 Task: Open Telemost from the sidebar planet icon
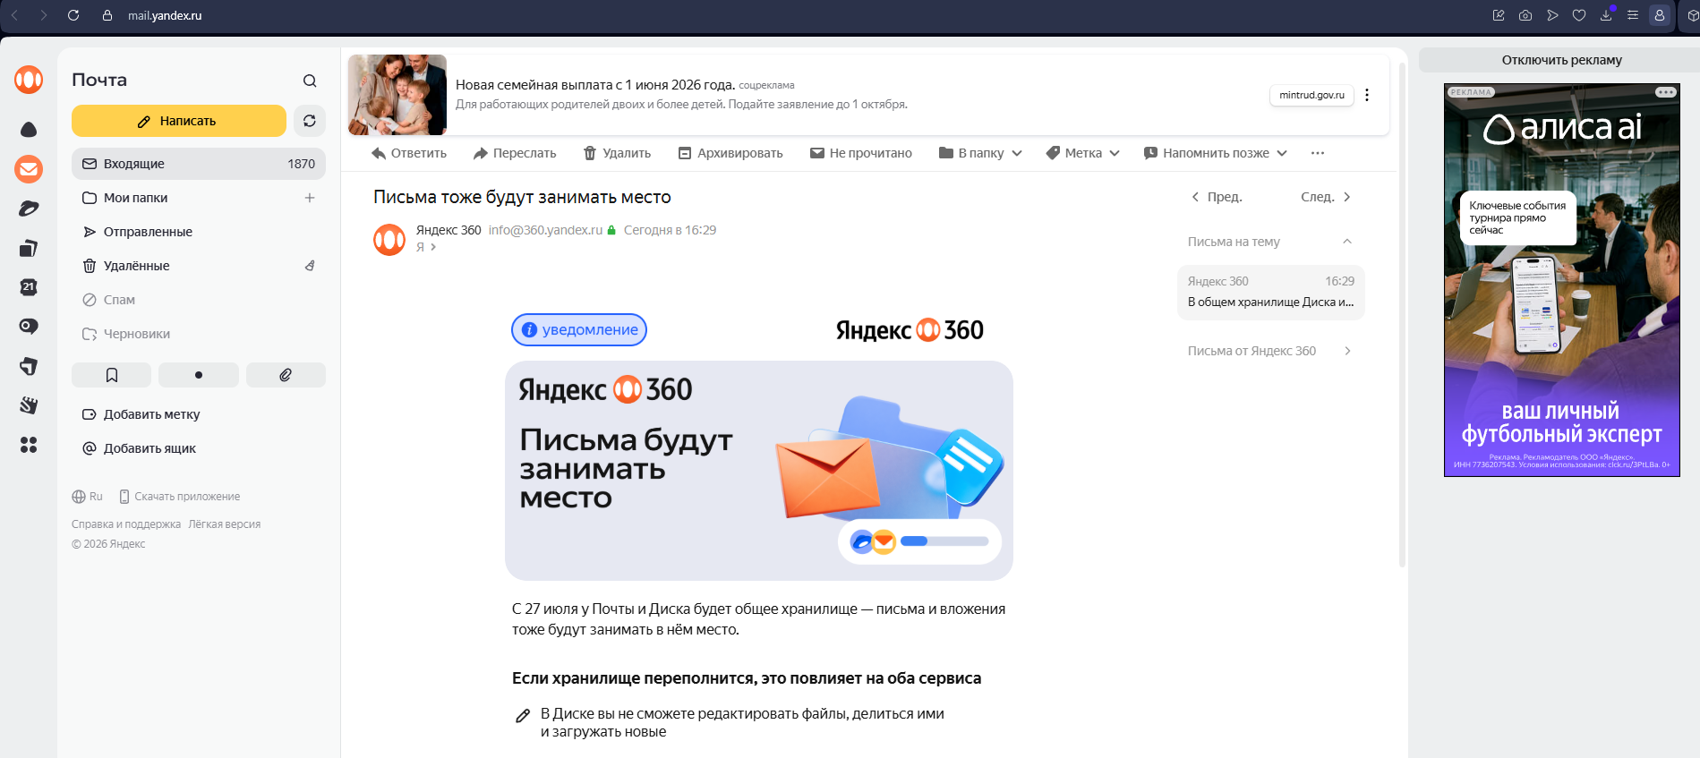tap(29, 209)
